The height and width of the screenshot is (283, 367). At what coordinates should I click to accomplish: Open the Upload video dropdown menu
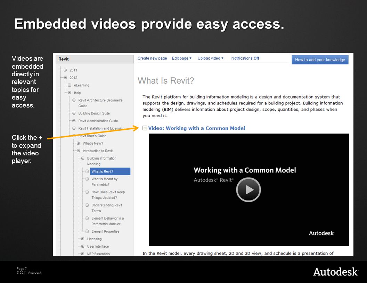click(210, 58)
